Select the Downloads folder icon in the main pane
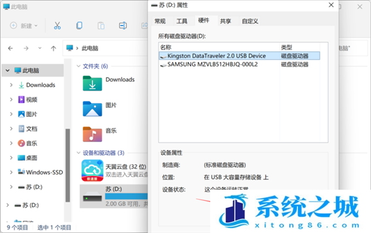The height and width of the screenshot is (233, 371). (x=92, y=83)
